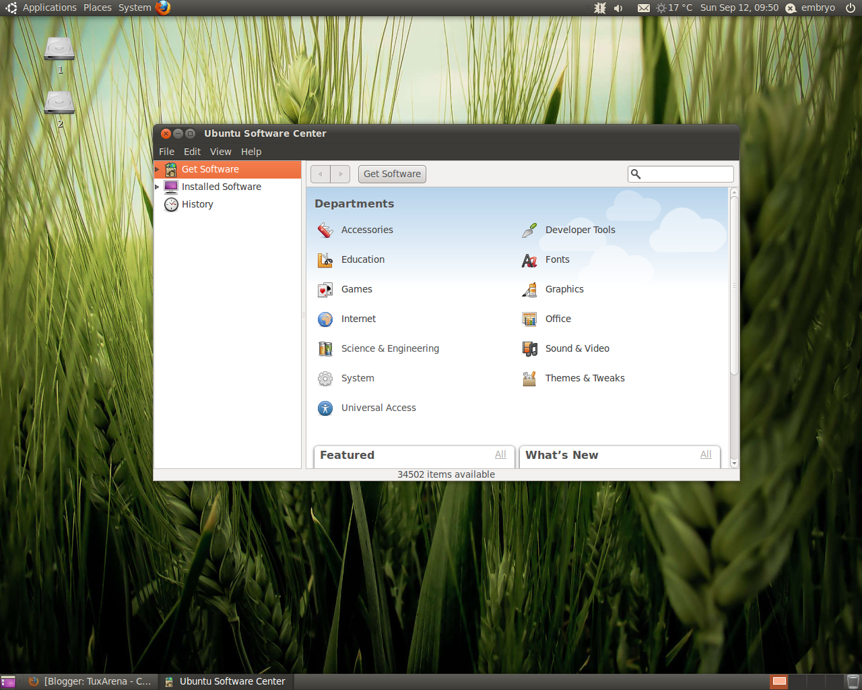Select Installed Software in sidebar
The image size is (862, 690).
tap(228, 187)
